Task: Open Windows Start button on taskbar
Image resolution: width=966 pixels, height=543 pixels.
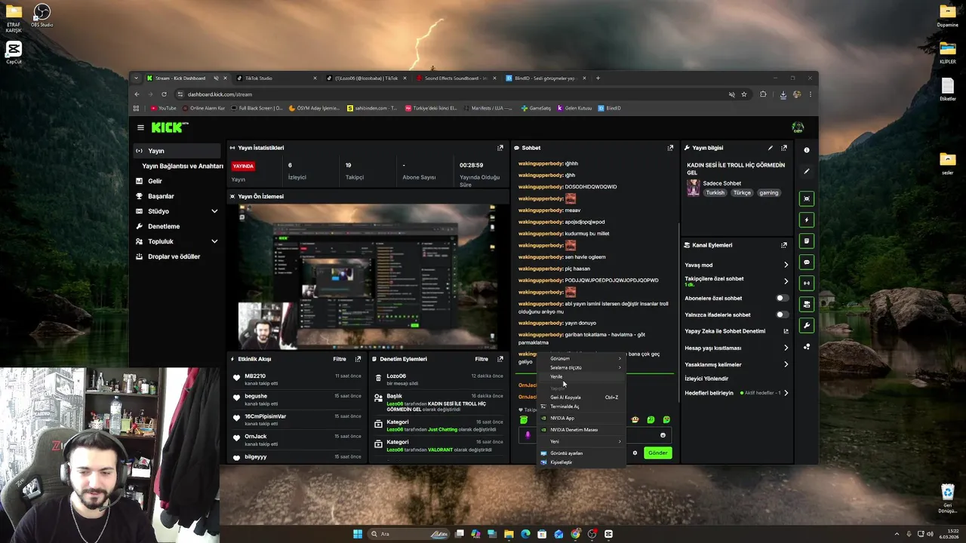Action: point(358,534)
